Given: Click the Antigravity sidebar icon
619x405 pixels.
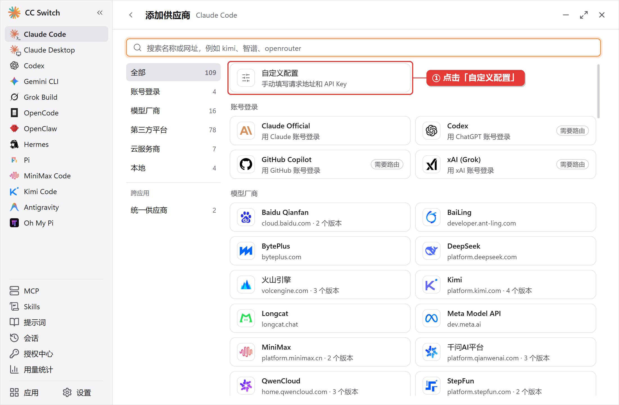Looking at the screenshot, I should click(14, 207).
